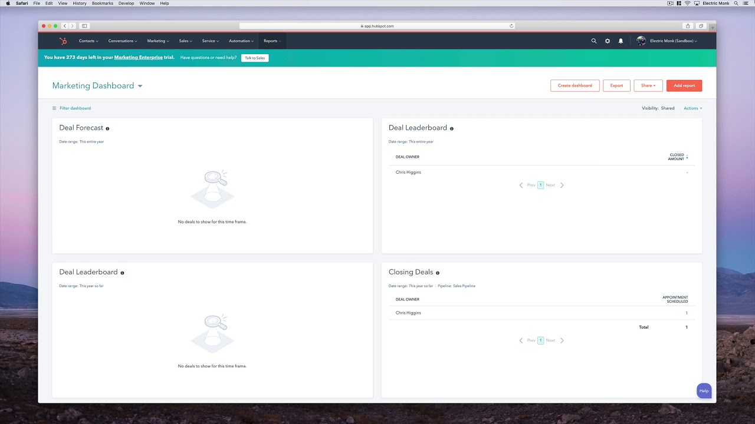Toggle the Safari sidebar button
Viewport: 755px width, 424px height.
(84, 26)
